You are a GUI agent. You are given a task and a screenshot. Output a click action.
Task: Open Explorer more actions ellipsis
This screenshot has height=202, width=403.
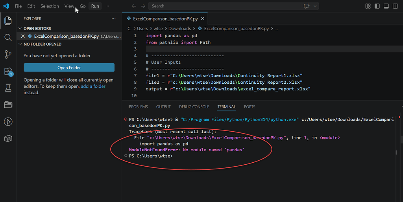coord(114,18)
